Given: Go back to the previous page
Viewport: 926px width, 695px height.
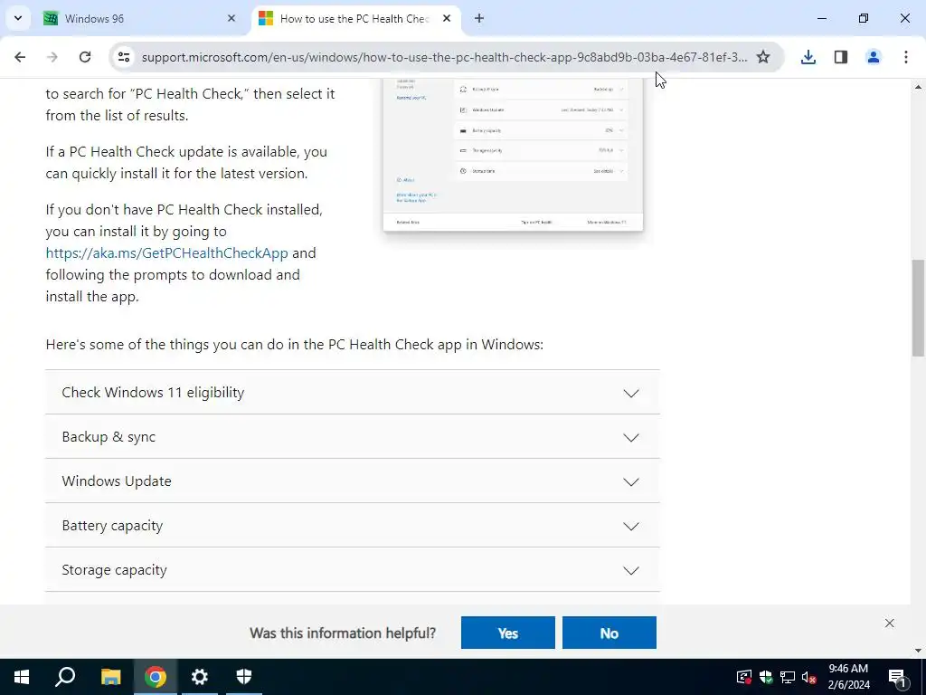Looking at the screenshot, I should (x=20, y=57).
